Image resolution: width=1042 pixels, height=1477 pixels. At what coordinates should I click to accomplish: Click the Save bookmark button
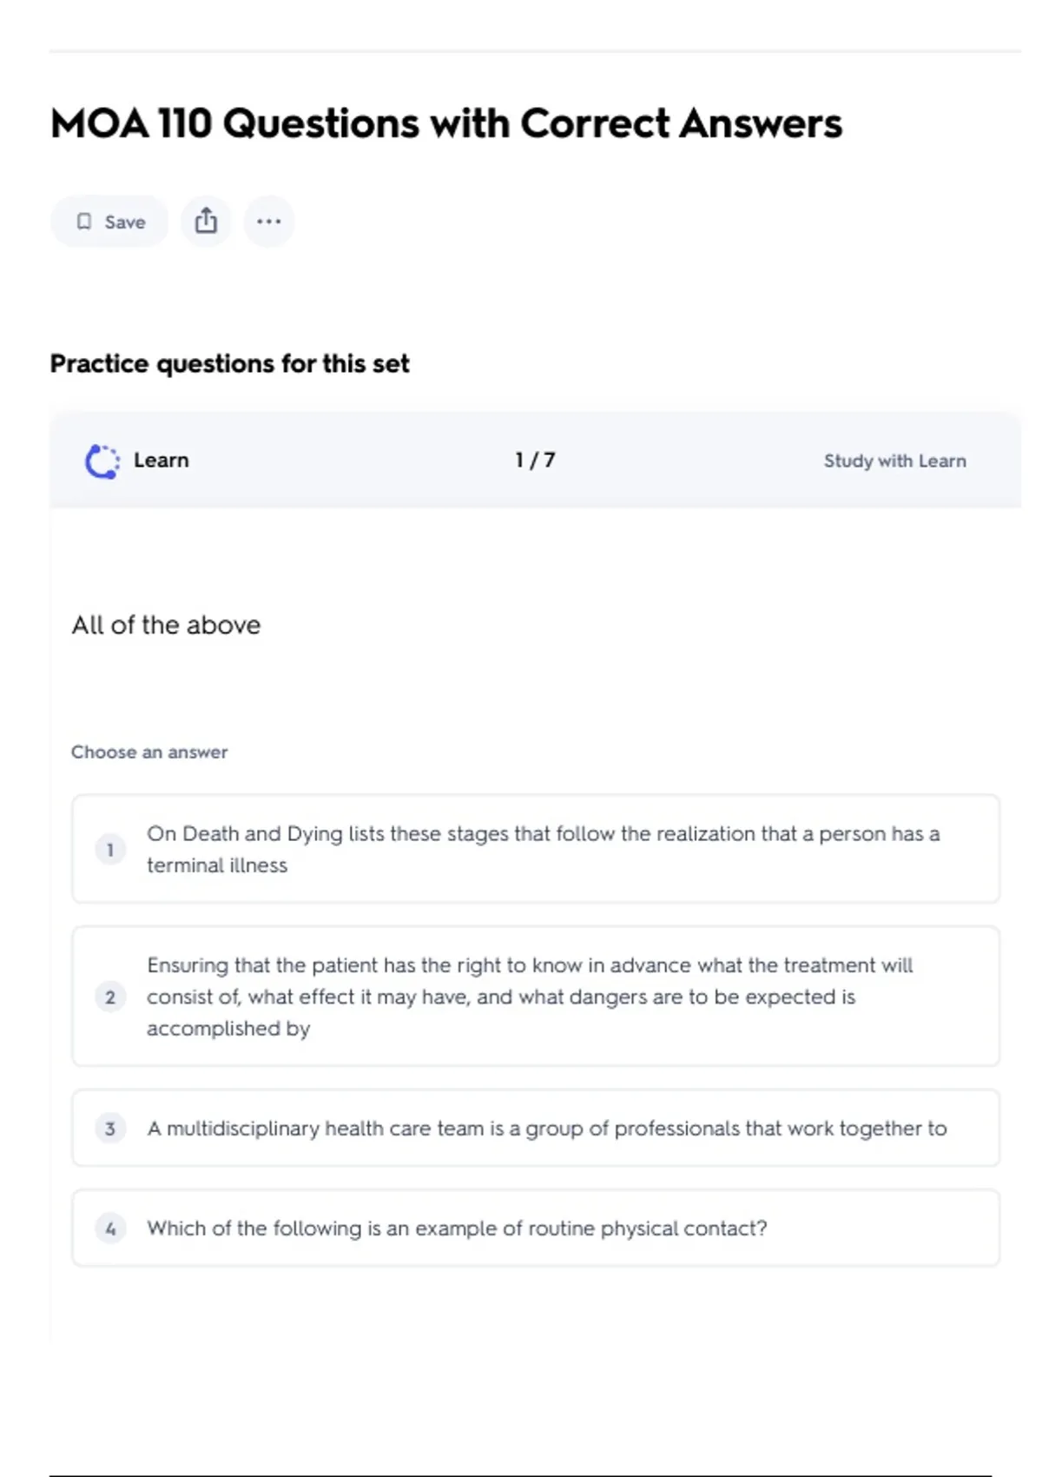tap(109, 222)
